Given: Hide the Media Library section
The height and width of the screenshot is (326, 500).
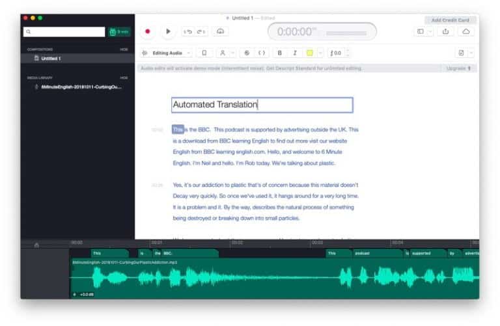Looking at the screenshot, I should 124,77.
